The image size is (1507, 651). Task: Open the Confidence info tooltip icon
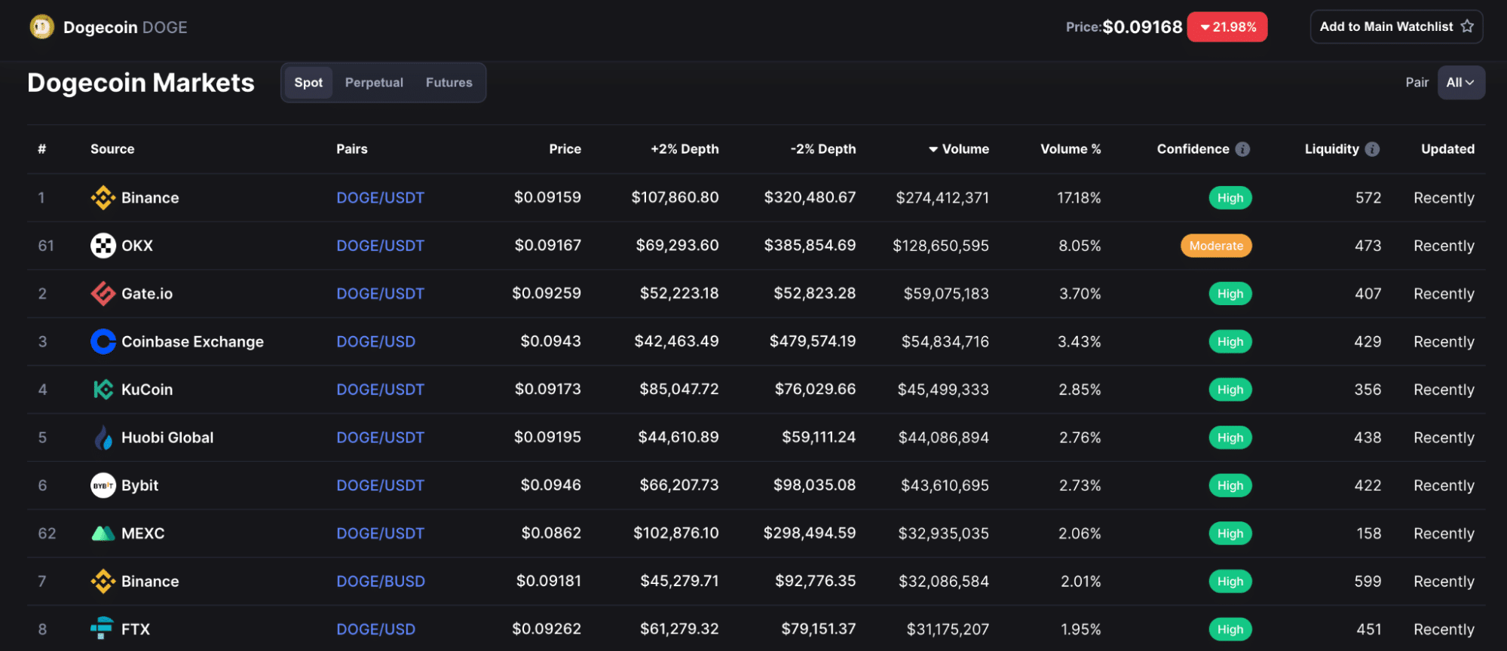(x=1242, y=149)
